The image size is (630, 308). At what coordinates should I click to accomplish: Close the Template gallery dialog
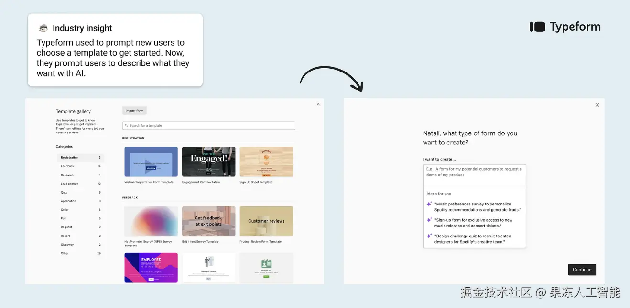319,104
